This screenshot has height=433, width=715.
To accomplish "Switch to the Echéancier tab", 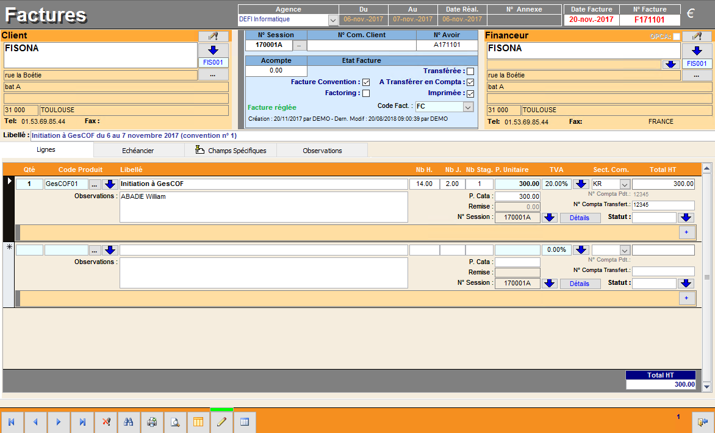I will coord(138,151).
